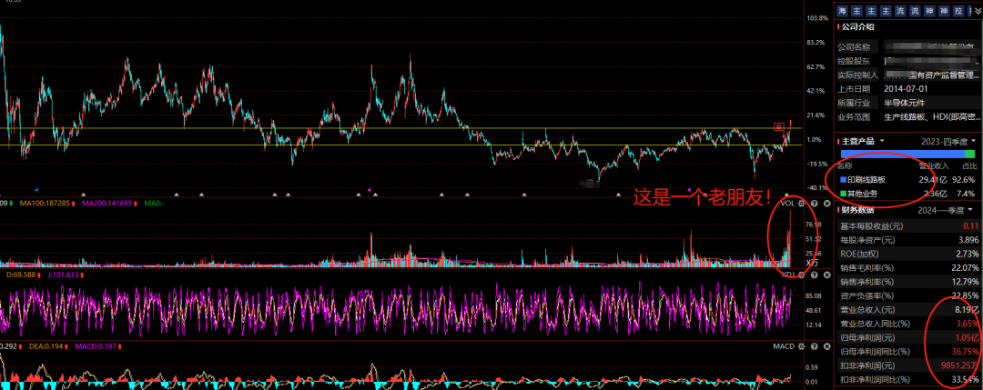Open MACD indicator settings gear
This screenshot has height=390, width=983.
(x=801, y=345)
